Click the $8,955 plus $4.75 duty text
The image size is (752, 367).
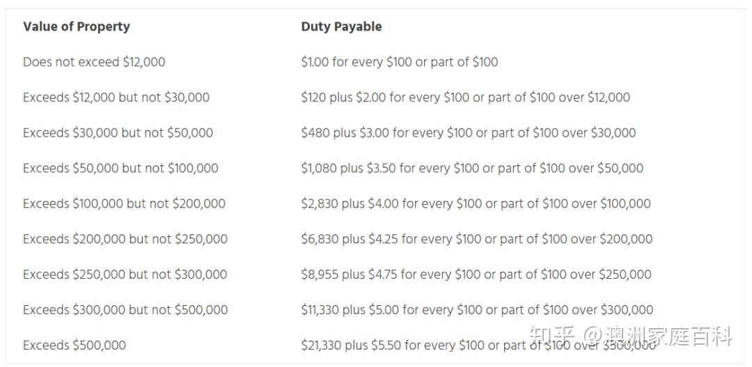(476, 274)
